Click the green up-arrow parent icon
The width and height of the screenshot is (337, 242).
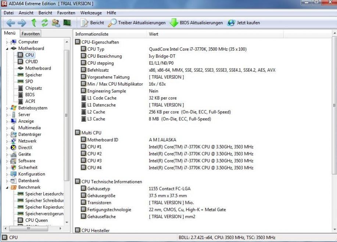click(x=34, y=22)
